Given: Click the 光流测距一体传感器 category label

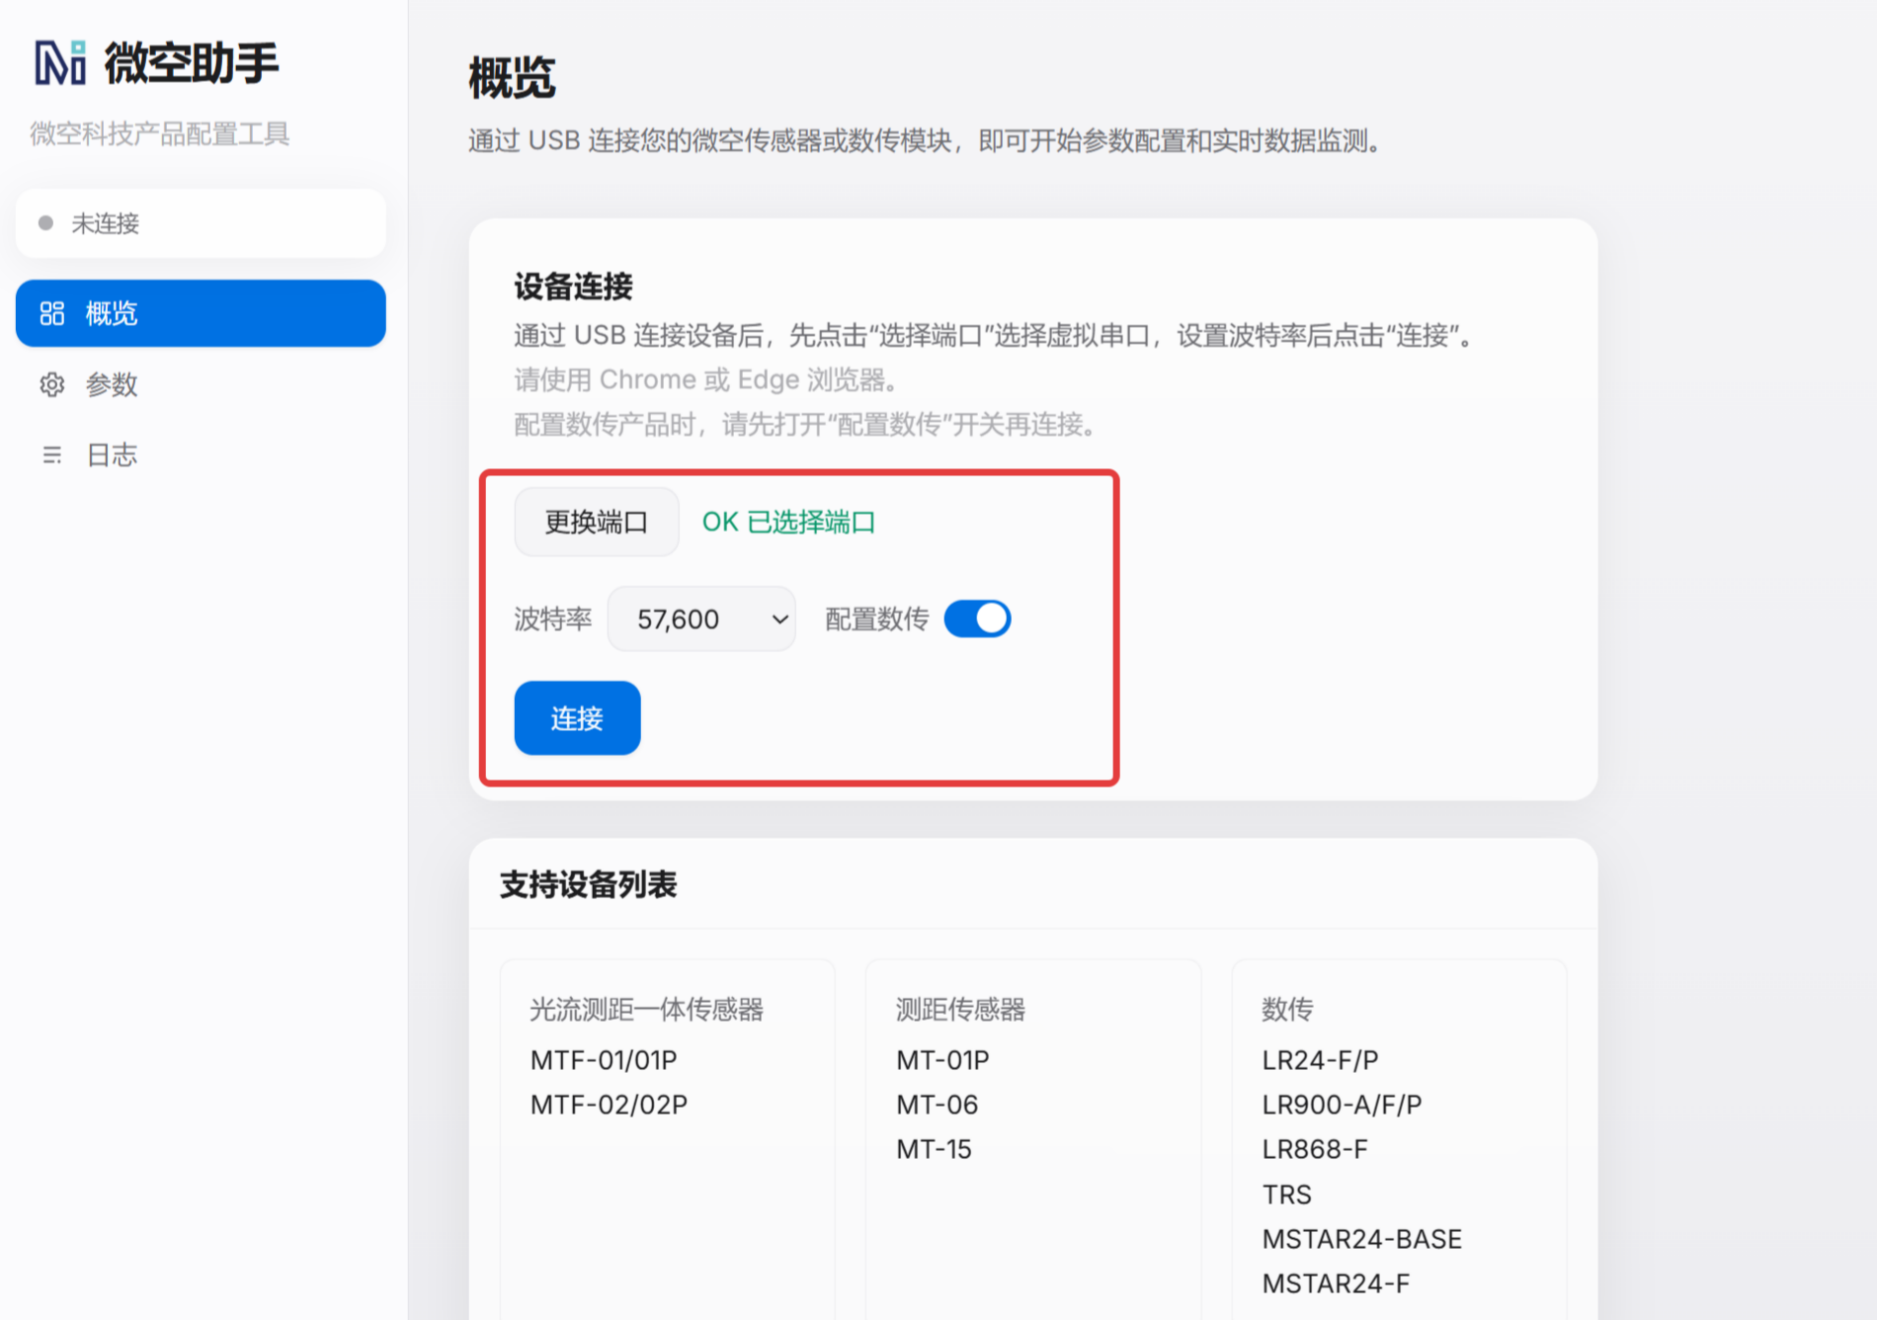Looking at the screenshot, I should pyautogui.click(x=647, y=1009).
